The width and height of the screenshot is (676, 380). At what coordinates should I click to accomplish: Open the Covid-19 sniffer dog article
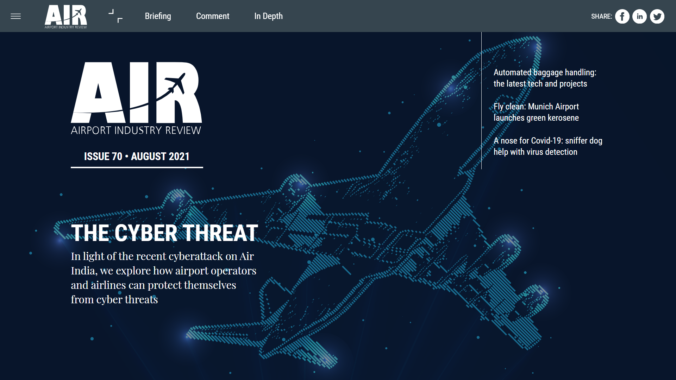point(548,146)
